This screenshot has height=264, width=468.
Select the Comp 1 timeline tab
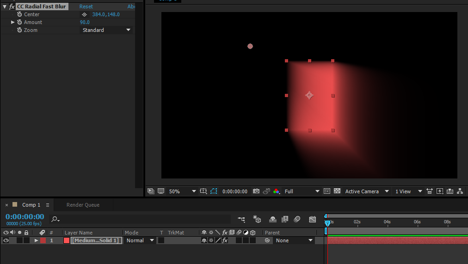tap(31, 205)
